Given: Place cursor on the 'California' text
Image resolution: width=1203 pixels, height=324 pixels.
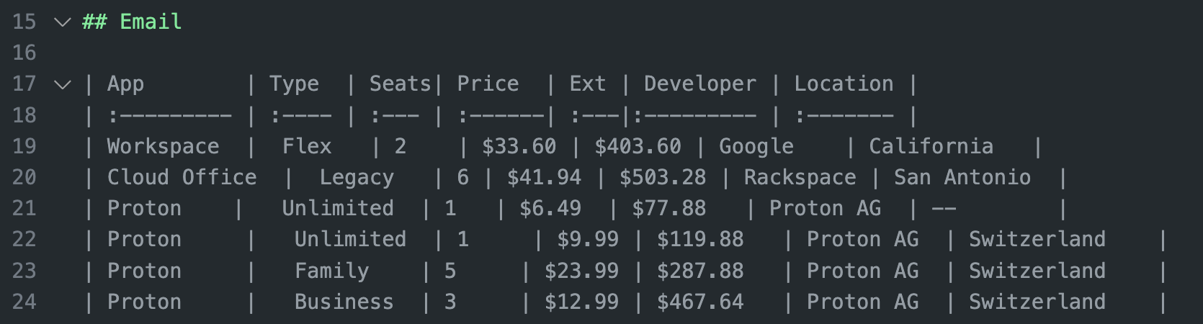Looking at the screenshot, I should coord(931,147).
